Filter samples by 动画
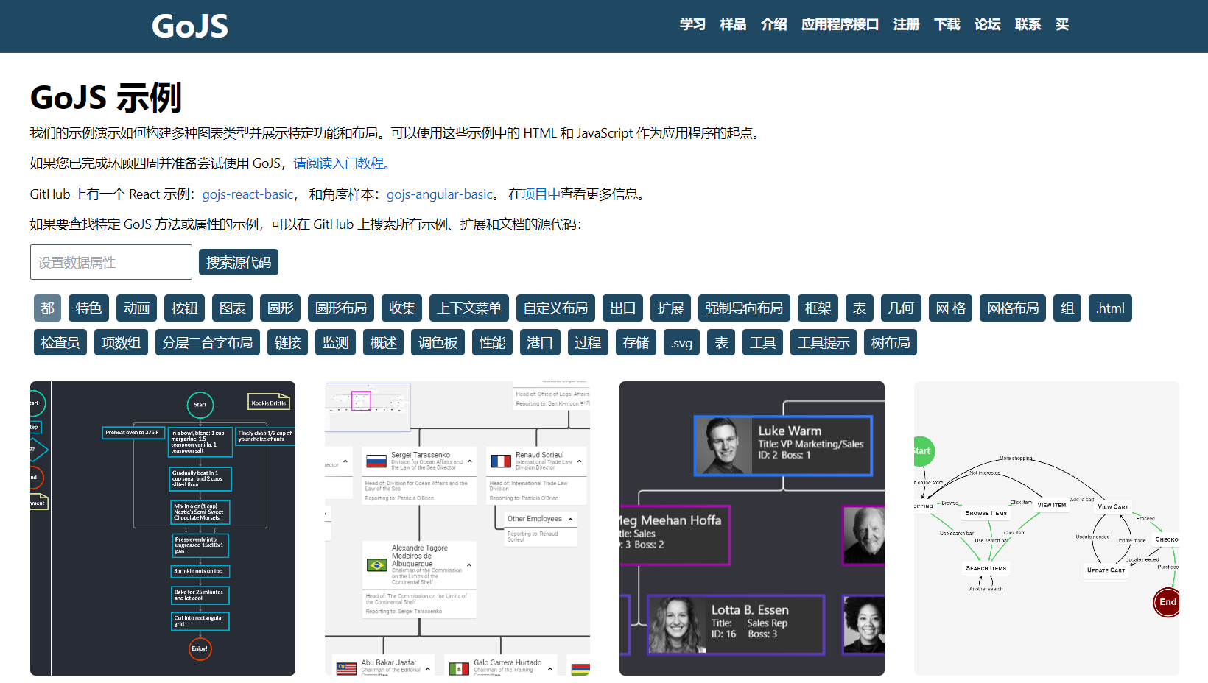1208x683 pixels. point(136,308)
